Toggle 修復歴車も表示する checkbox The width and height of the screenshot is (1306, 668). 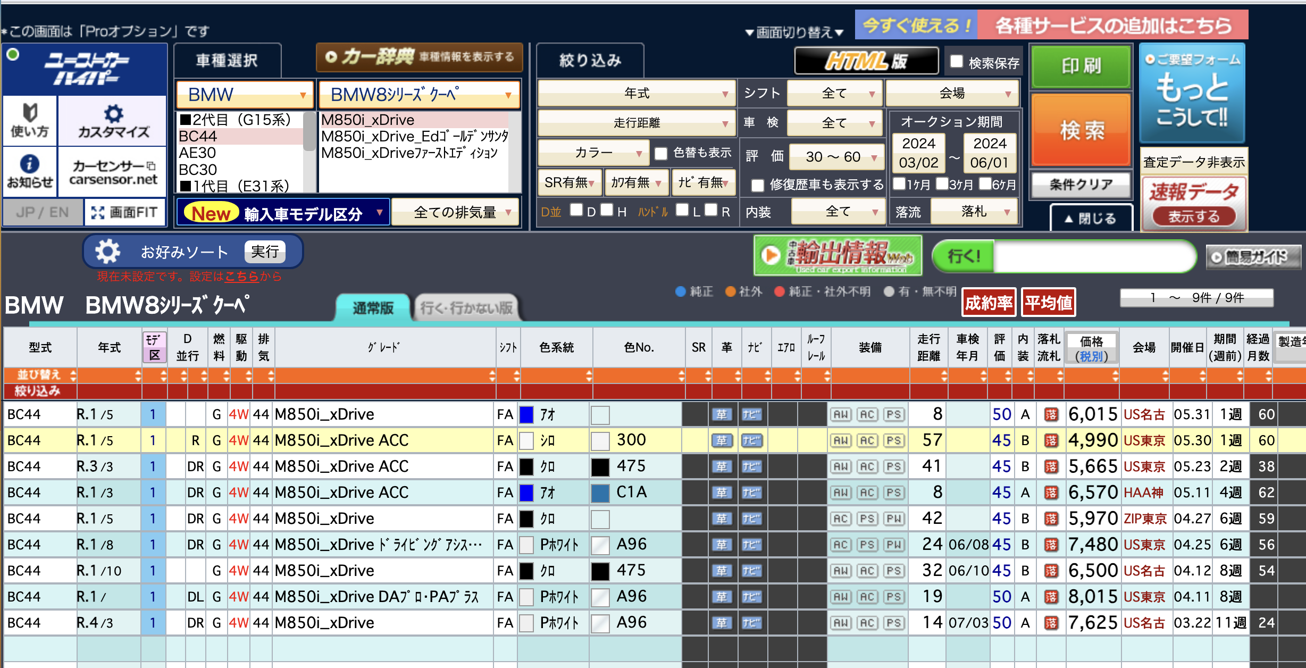758,185
